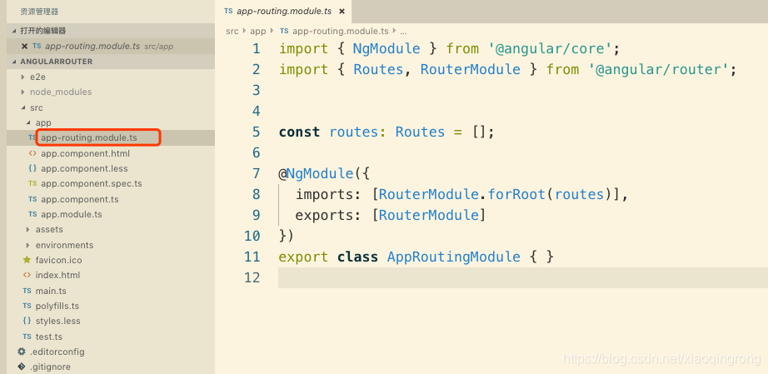Click gear icon beside .editorconfig

(x=21, y=352)
